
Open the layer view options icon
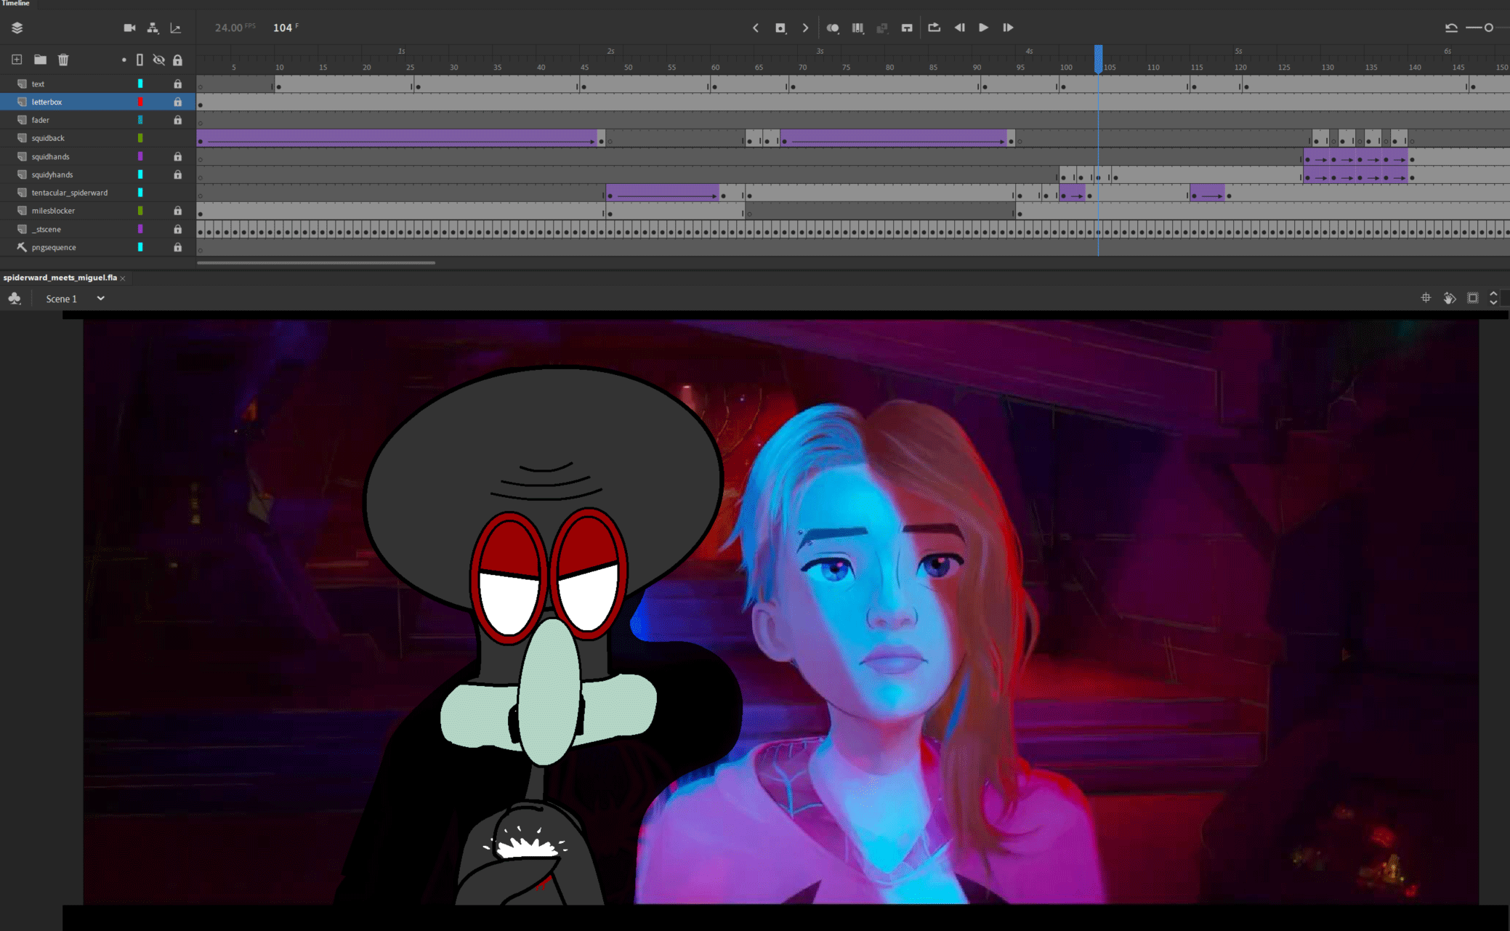pyautogui.click(x=17, y=28)
